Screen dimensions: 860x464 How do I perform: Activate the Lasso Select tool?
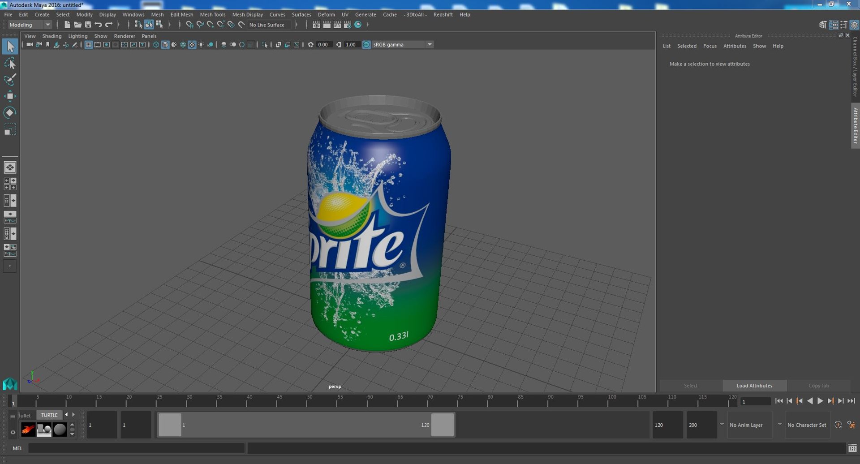point(10,63)
